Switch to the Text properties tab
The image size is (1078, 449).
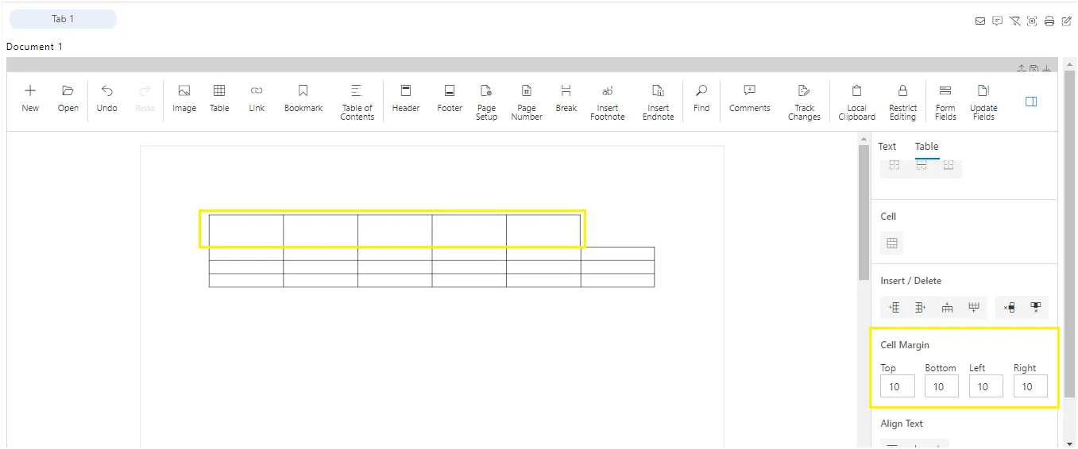pos(887,147)
